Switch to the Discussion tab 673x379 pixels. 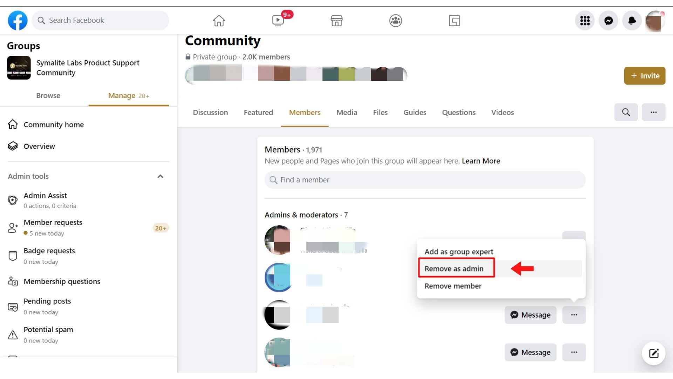tap(210, 113)
